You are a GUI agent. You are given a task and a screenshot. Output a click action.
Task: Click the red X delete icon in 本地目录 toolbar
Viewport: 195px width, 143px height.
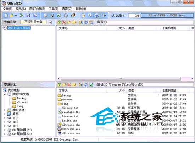[x=69, y=85]
